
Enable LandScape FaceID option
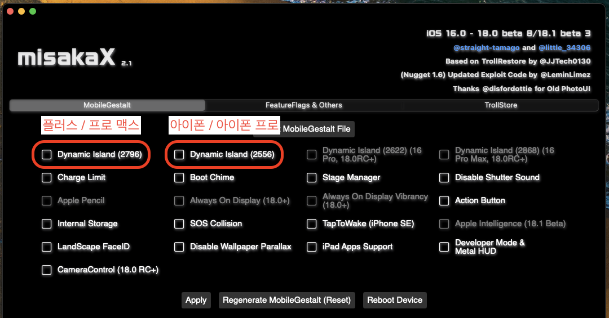(47, 247)
